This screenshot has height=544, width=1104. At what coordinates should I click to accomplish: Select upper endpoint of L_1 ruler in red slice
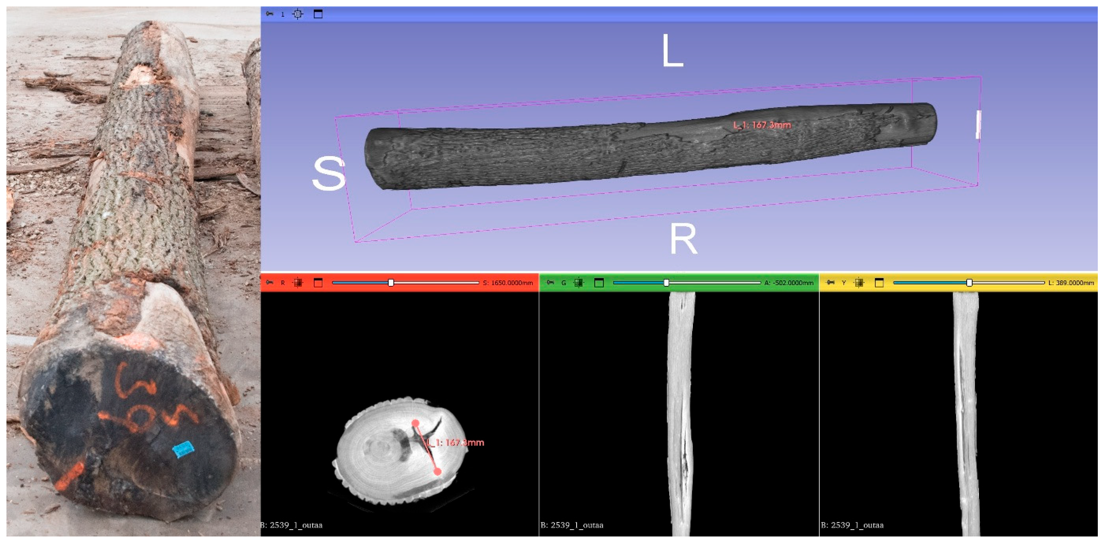pyautogui.click(x=415, y=423)
